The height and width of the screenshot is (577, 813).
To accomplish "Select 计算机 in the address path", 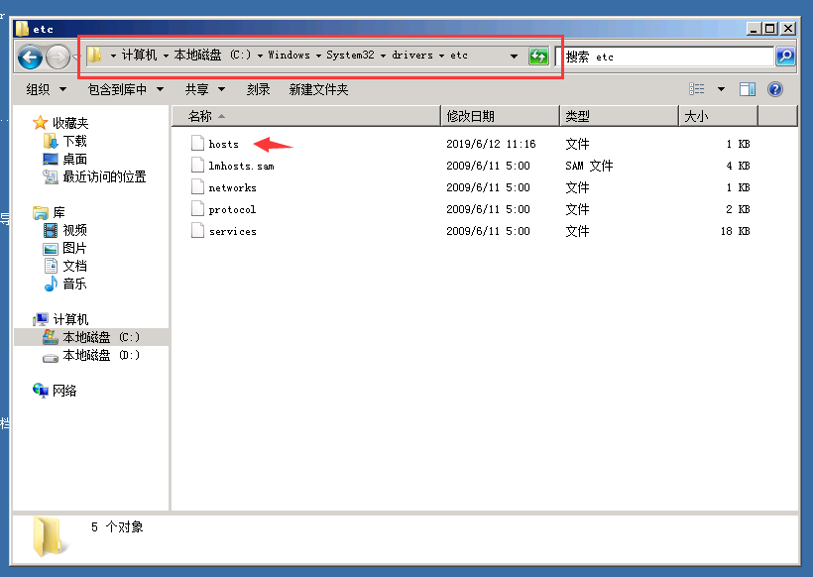I will click(139, 55).
